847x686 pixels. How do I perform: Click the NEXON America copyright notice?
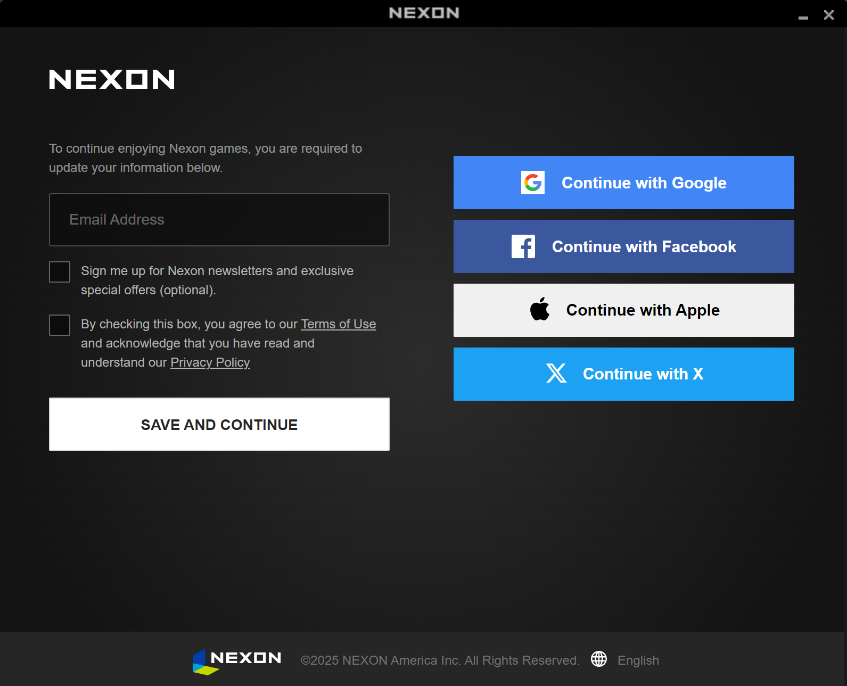pos(440,660)
